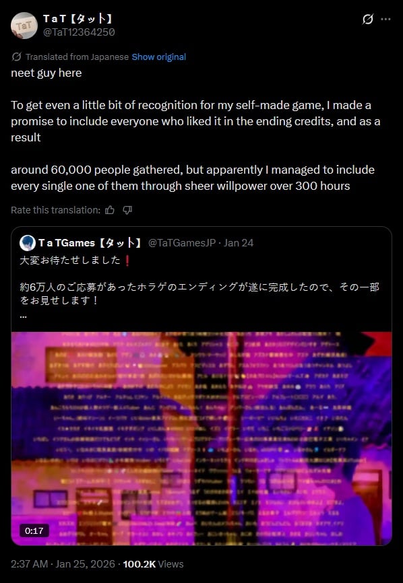Open TaT profile avatar picture
The width and height of the screenshot is (403, 583).
point(24,26)
